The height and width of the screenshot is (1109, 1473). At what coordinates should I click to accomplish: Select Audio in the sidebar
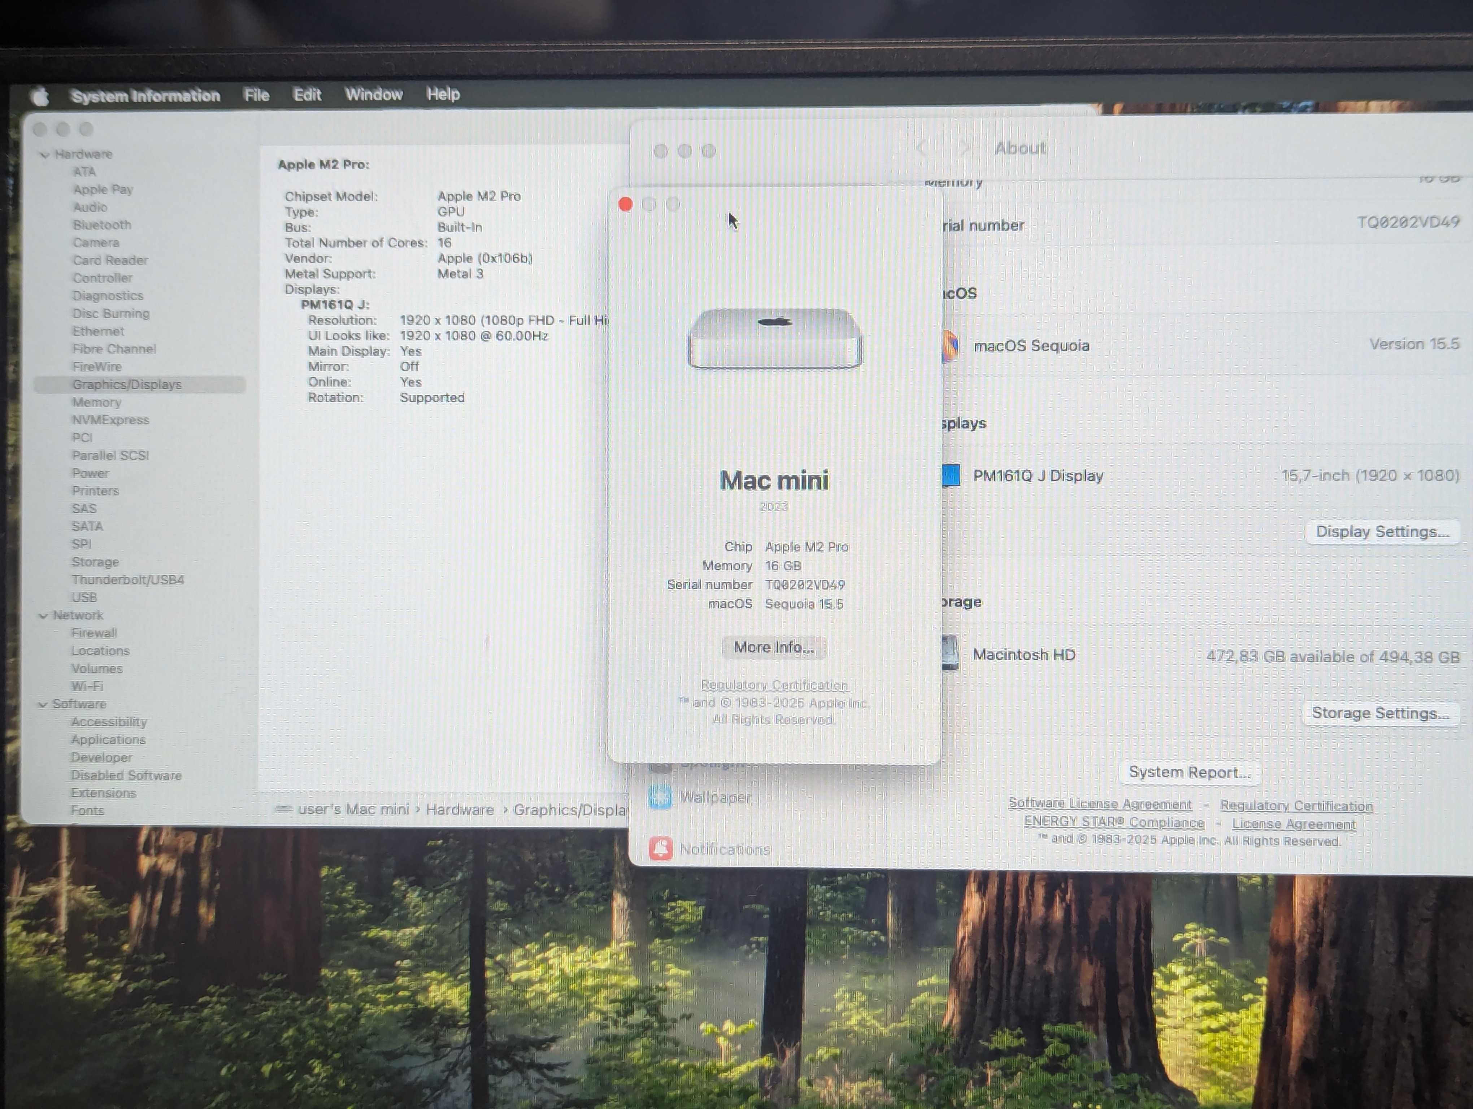point(90,207)
